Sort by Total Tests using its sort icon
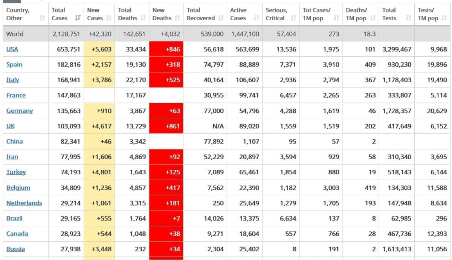Viewport: 452px width, 260px height. click(x=408, y=18)
